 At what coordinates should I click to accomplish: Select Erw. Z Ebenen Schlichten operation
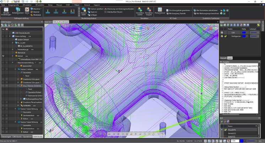pyautogui.click(x=33, y=85)
